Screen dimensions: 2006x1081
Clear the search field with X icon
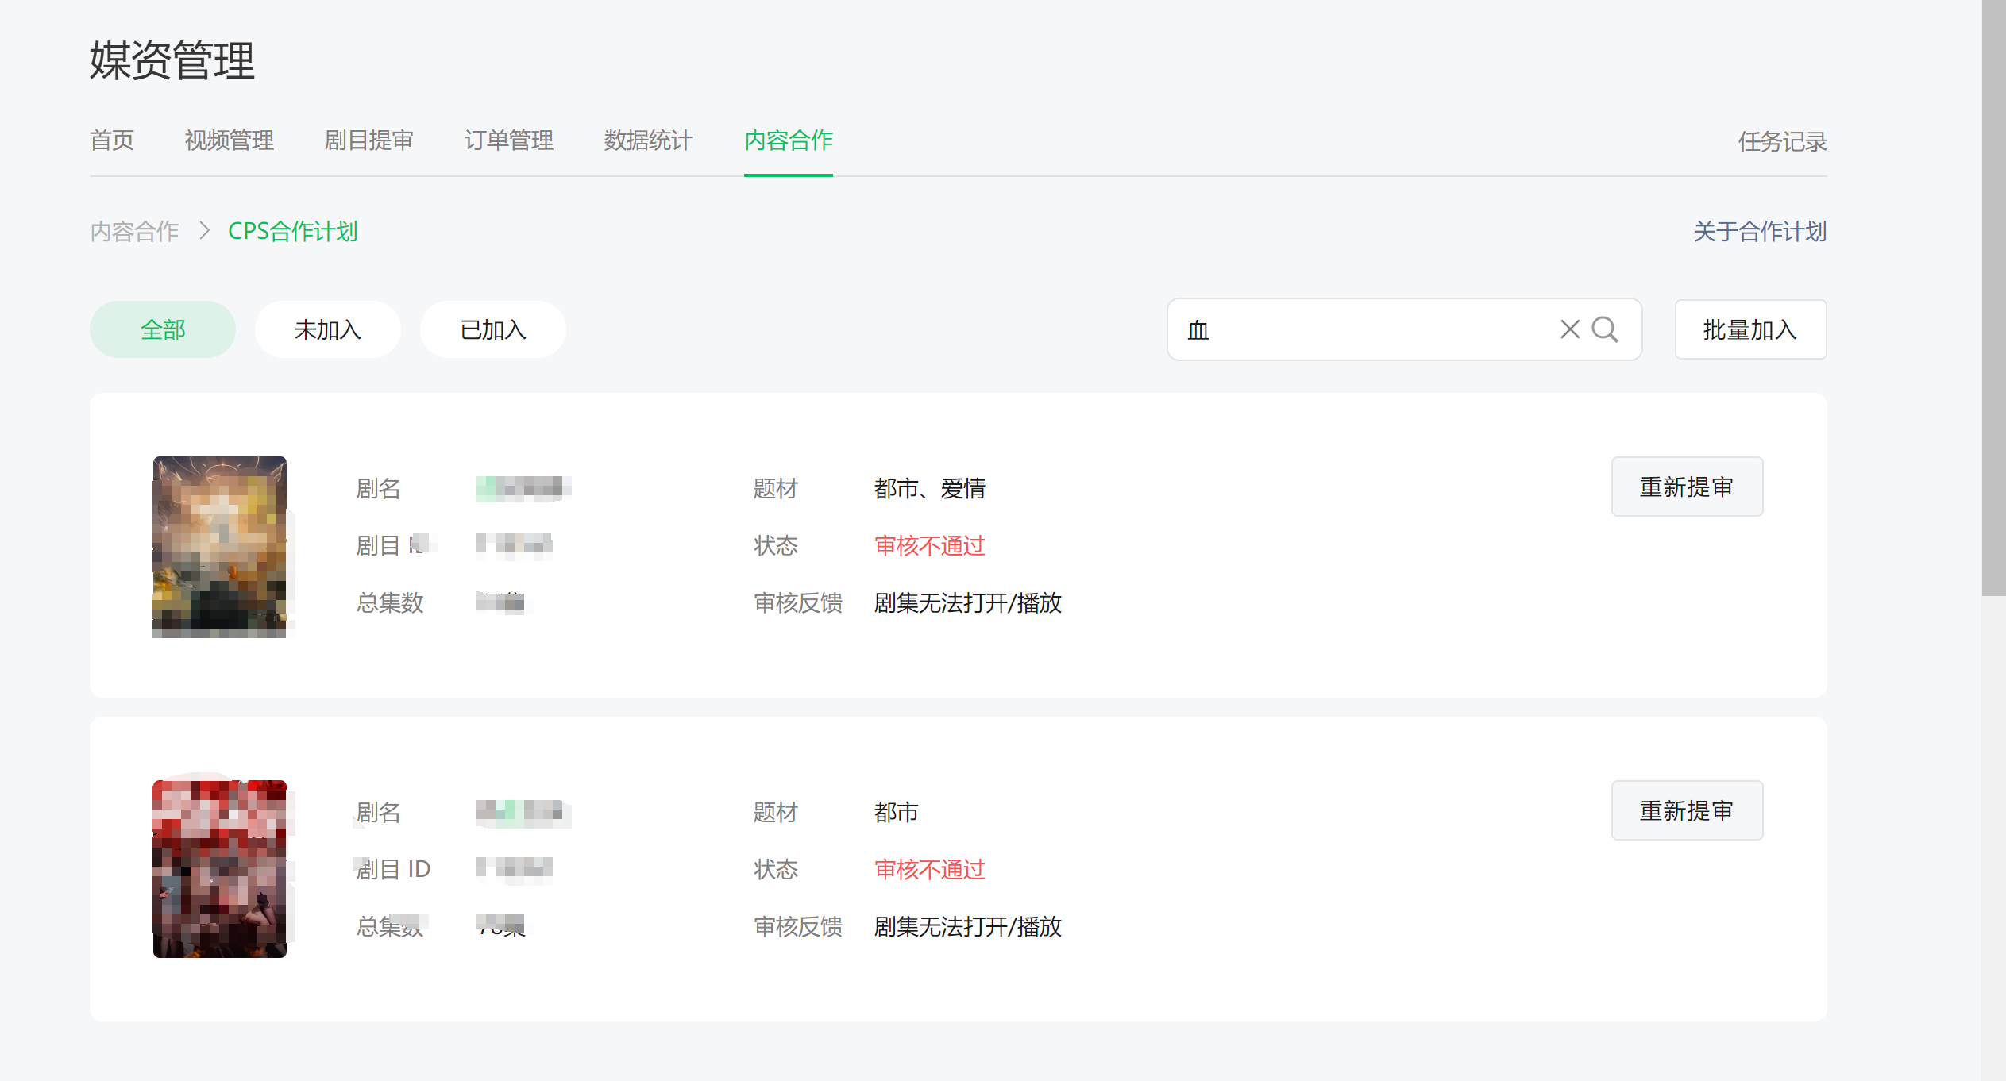pyautogui.click(x=1569, y=329)
